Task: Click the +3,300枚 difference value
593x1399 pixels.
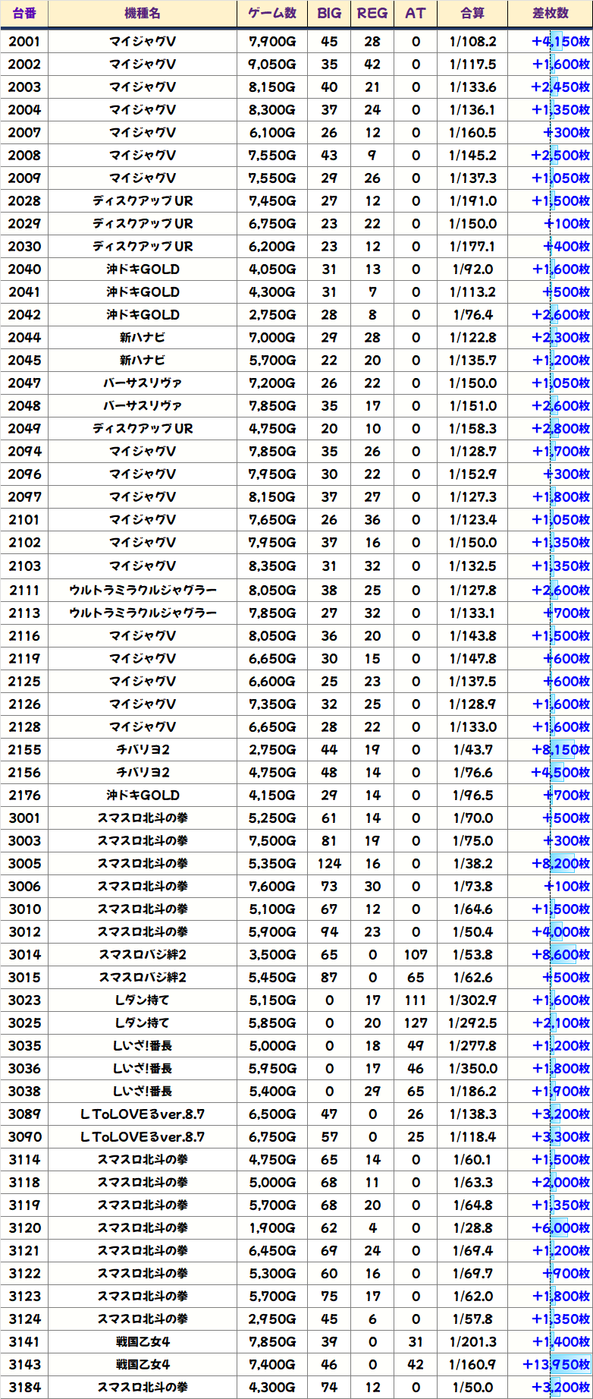Action: tap(561, 1137)
